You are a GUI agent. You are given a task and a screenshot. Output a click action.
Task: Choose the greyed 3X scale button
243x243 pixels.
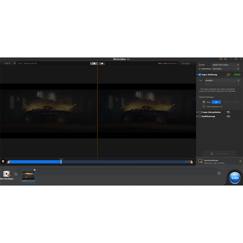226,102
